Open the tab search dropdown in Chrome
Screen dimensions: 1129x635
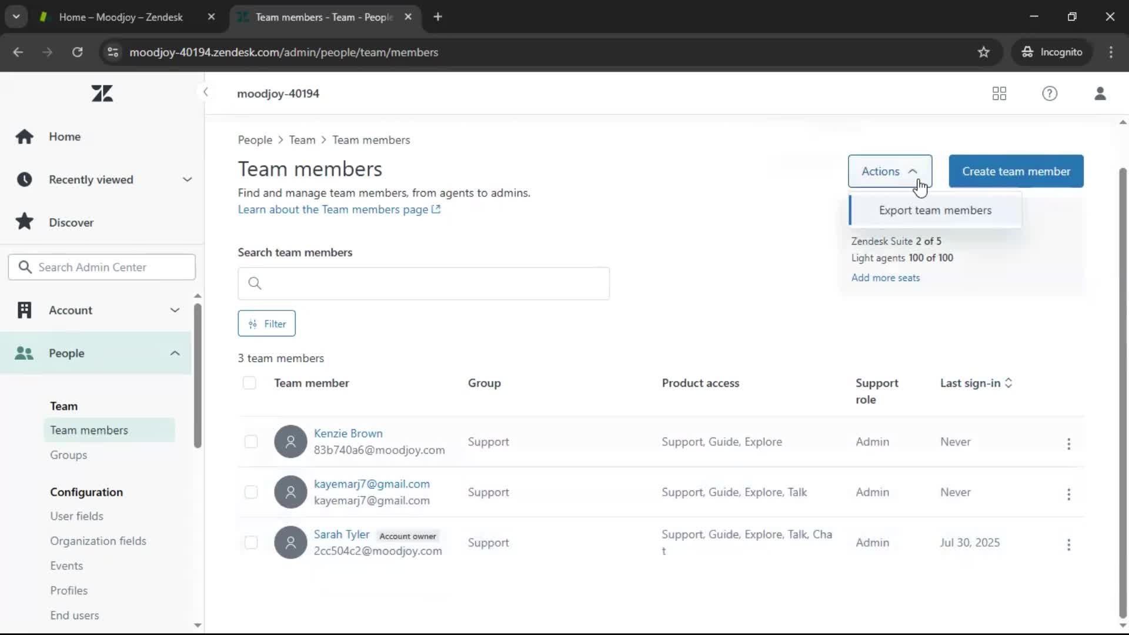[16, 17]
